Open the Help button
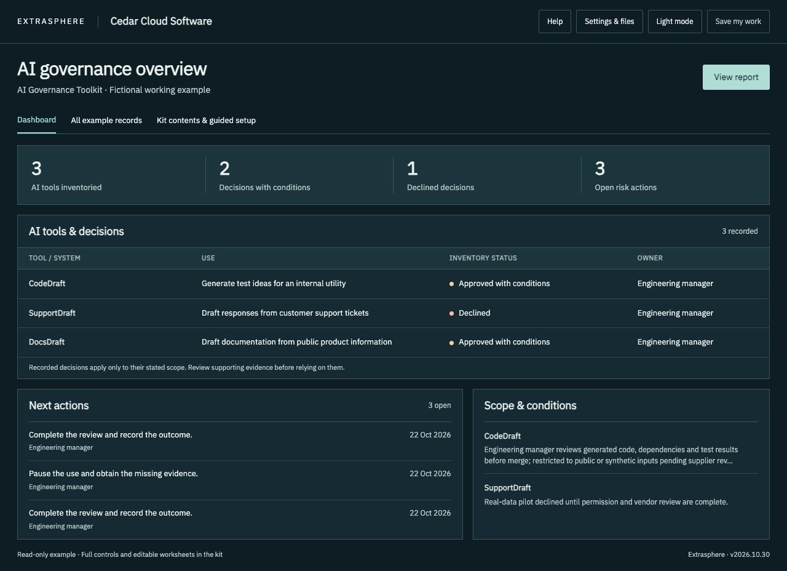Image resolution: width=787 pixels, height=571 pixels. point(555,22)
